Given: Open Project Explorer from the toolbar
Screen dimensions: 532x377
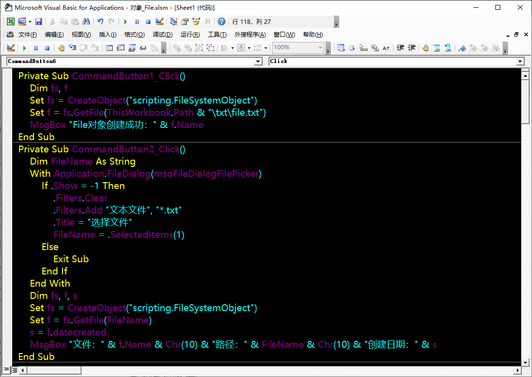Looking at the screenshot, I should 174,21.
